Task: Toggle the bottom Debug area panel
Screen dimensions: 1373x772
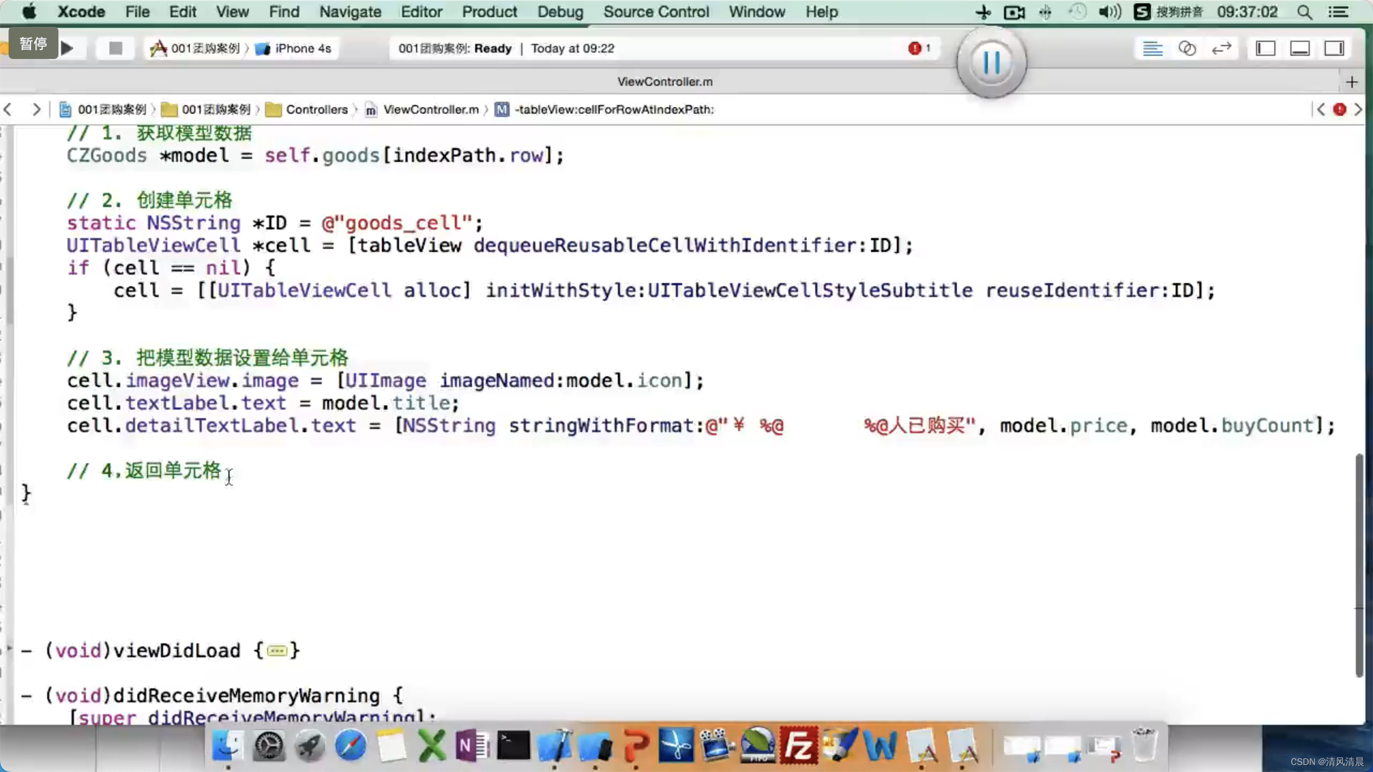Action: (1300, 49)
